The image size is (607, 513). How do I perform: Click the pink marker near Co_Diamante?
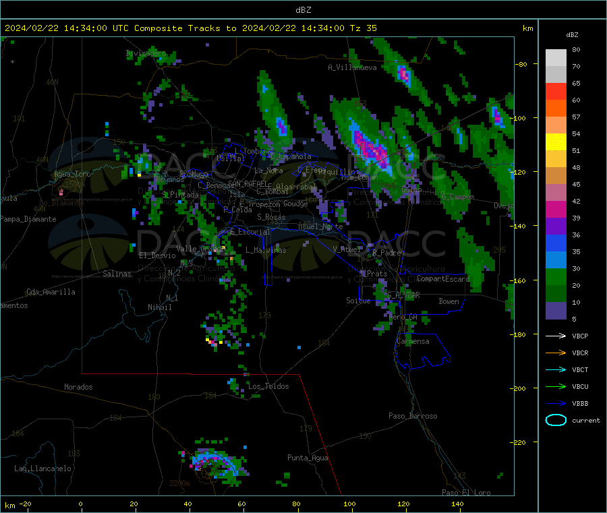(61, 191)
